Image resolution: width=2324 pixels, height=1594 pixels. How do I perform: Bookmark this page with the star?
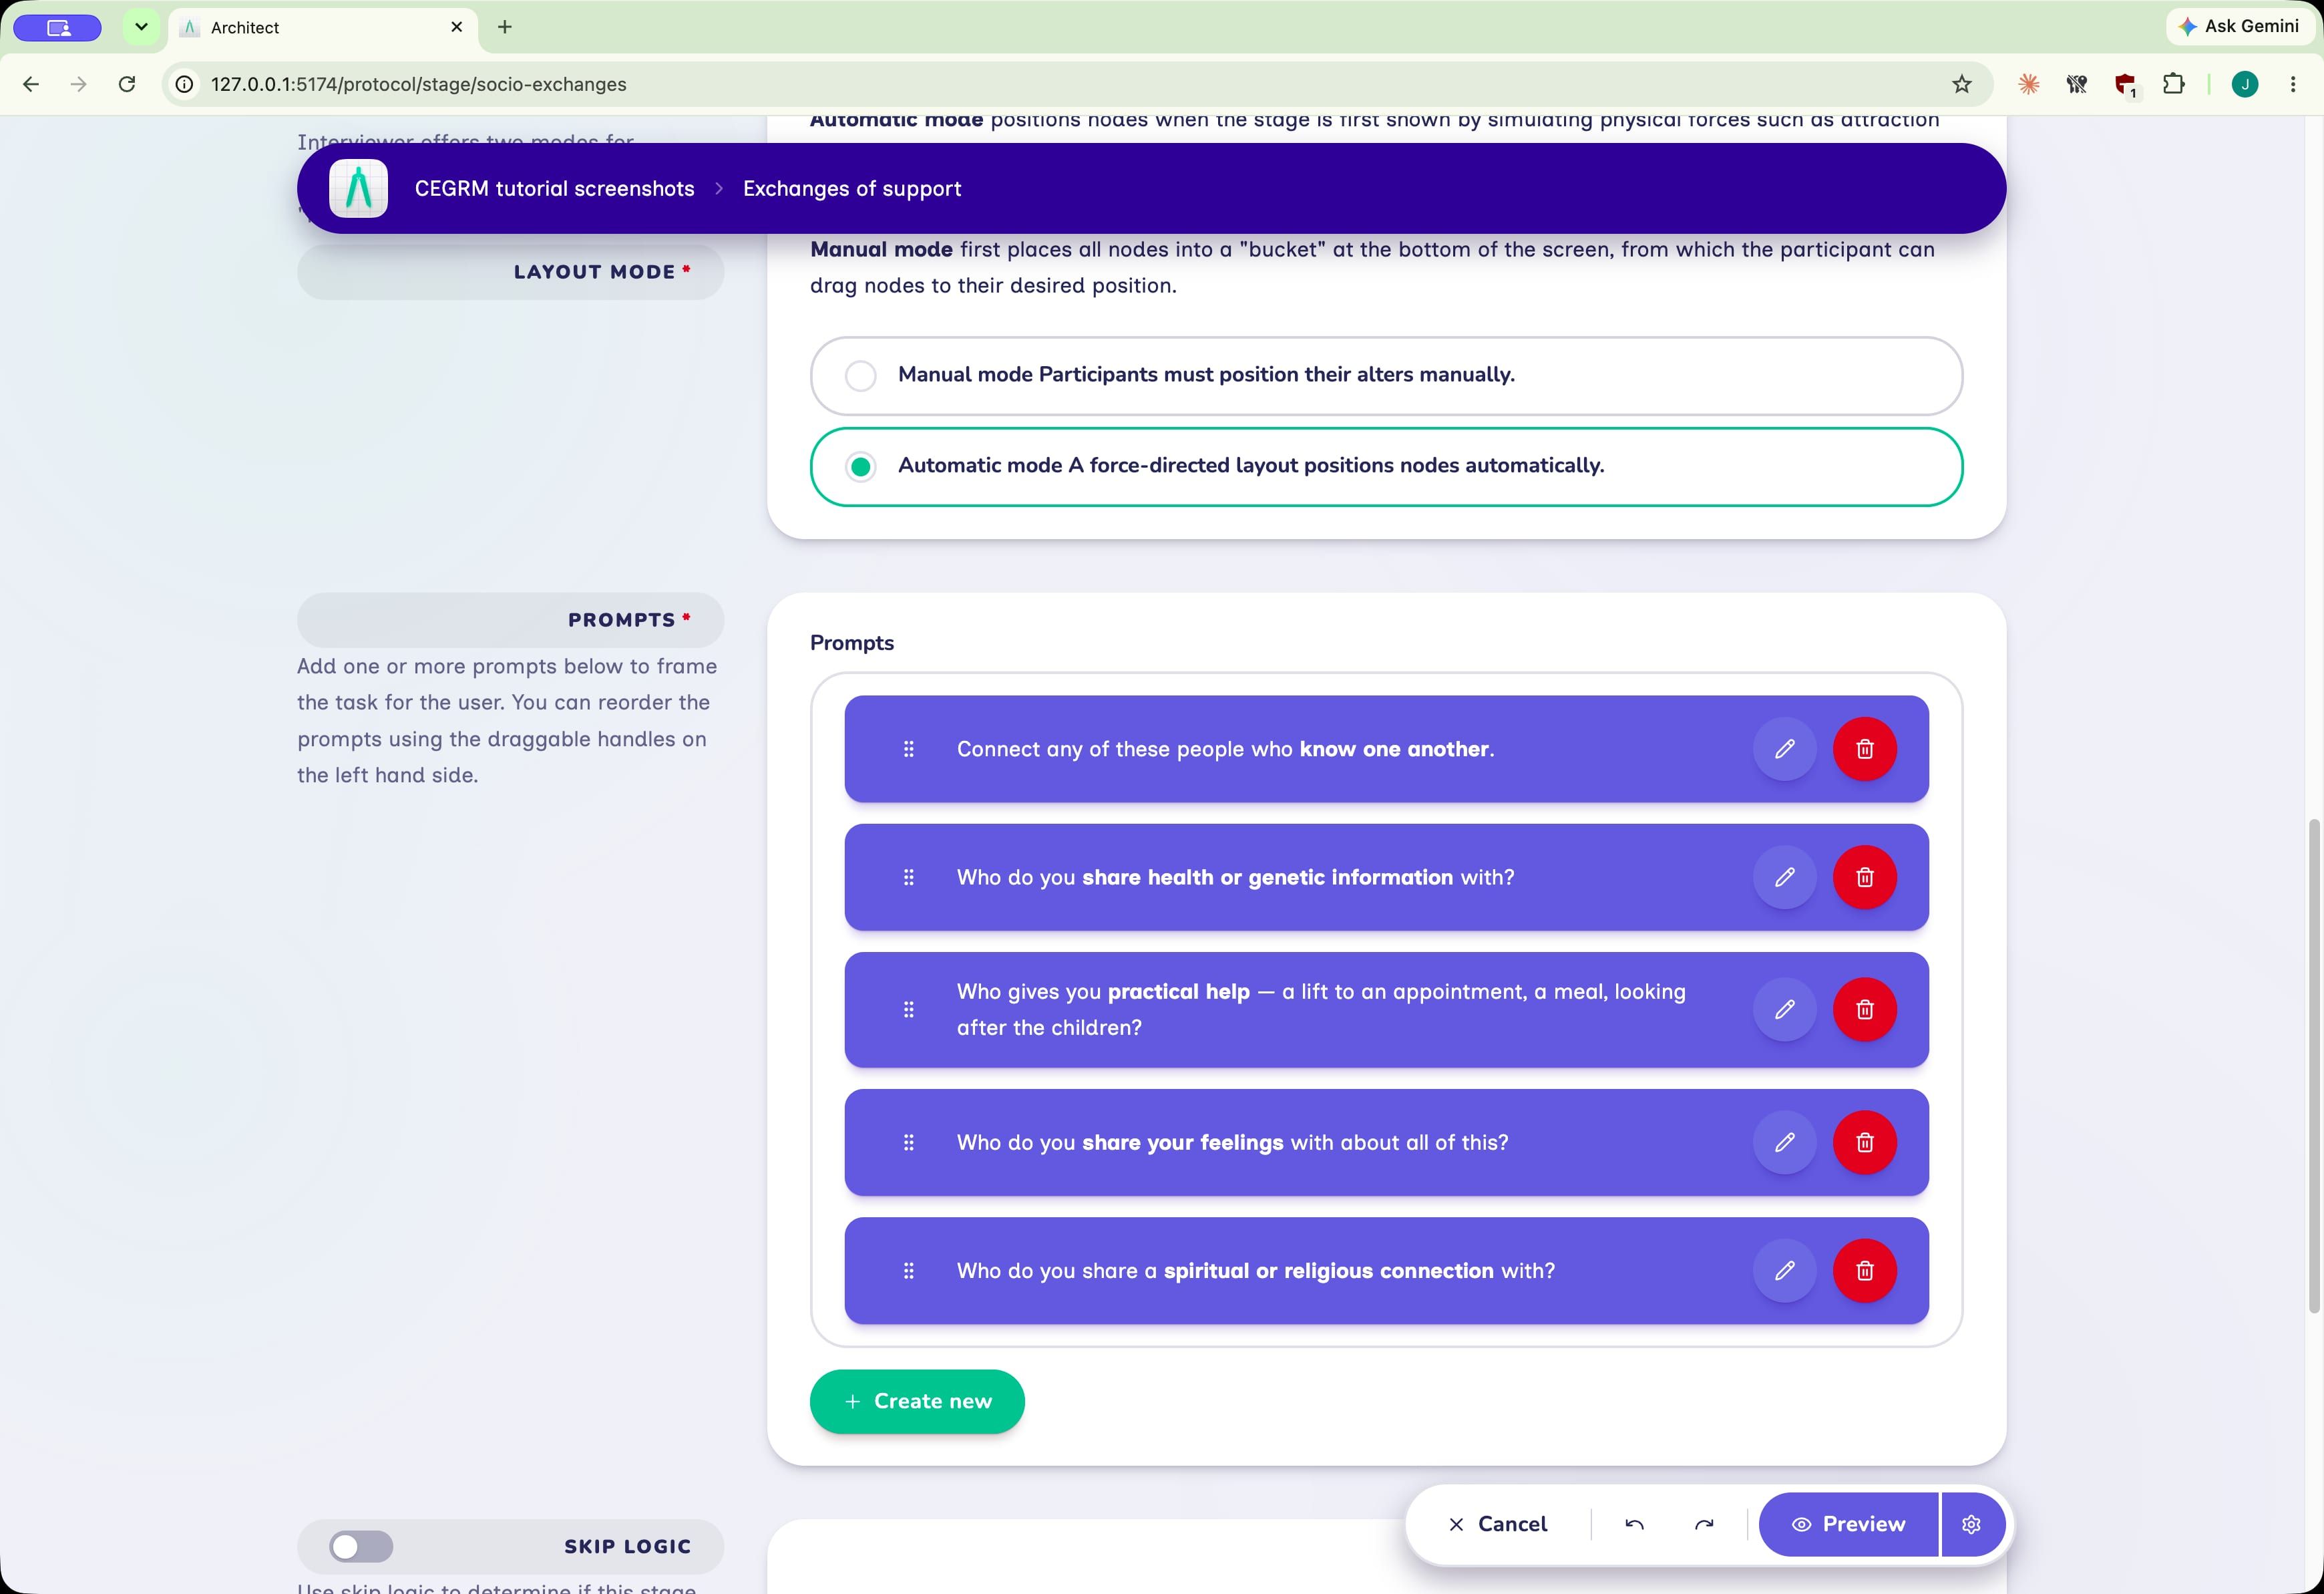pos(1961,84)
